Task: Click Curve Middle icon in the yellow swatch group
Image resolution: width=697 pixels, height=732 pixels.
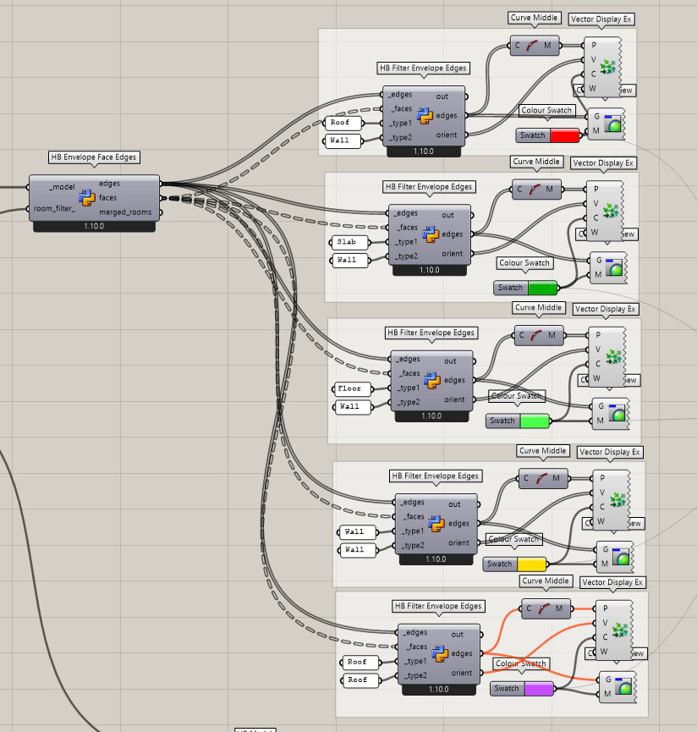Action: 541,478
